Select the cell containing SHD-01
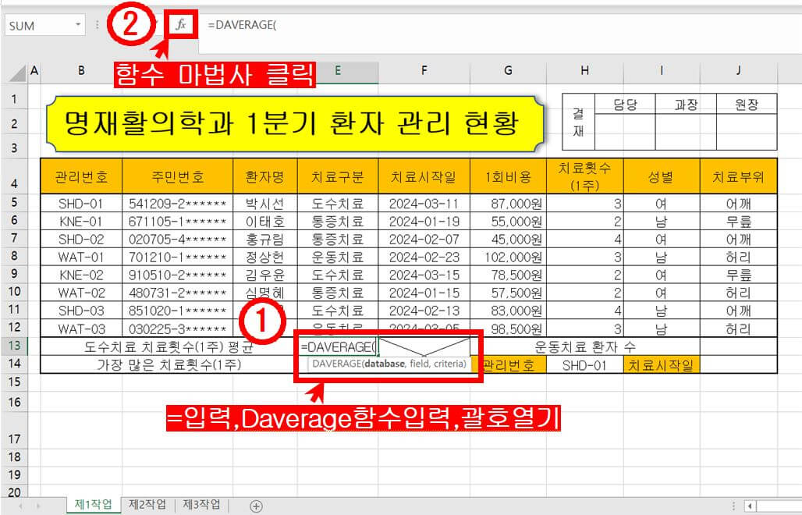Screen dimensions: 802x515 [584, 362]
